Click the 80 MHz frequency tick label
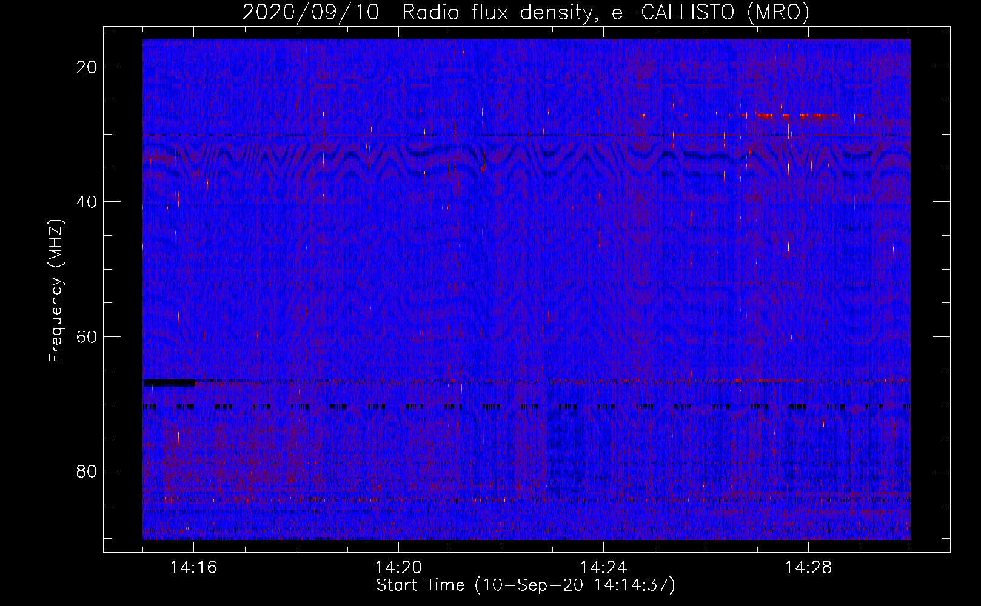This screenshot has height=606, width=981. 87,471
